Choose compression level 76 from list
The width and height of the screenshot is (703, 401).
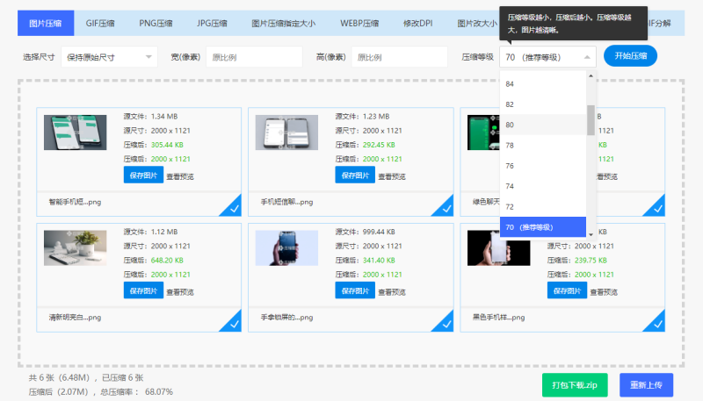(543, 166)
